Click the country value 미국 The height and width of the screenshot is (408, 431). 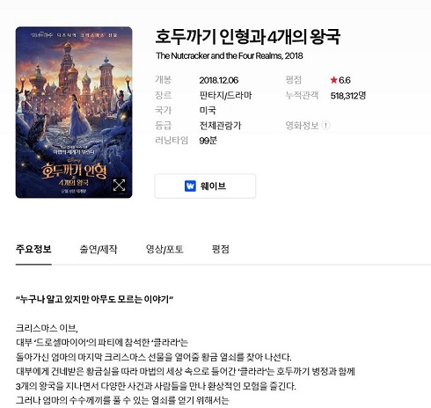click(208, 111)
